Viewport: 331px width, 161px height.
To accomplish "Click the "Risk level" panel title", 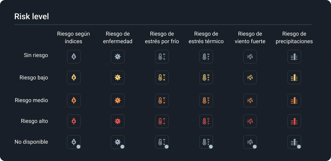I will (32, 16).
